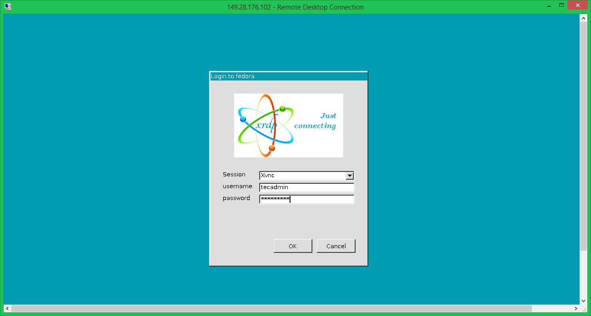The height and width of the screenshot is (316, 591).
Task: Close the Remote Desktop Connection window
Action: 577,5
